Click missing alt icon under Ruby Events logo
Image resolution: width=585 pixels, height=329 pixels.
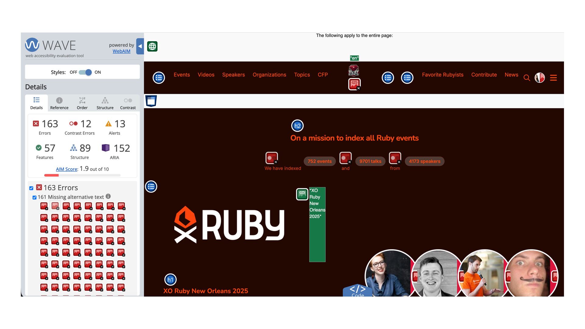coord(354,84)
